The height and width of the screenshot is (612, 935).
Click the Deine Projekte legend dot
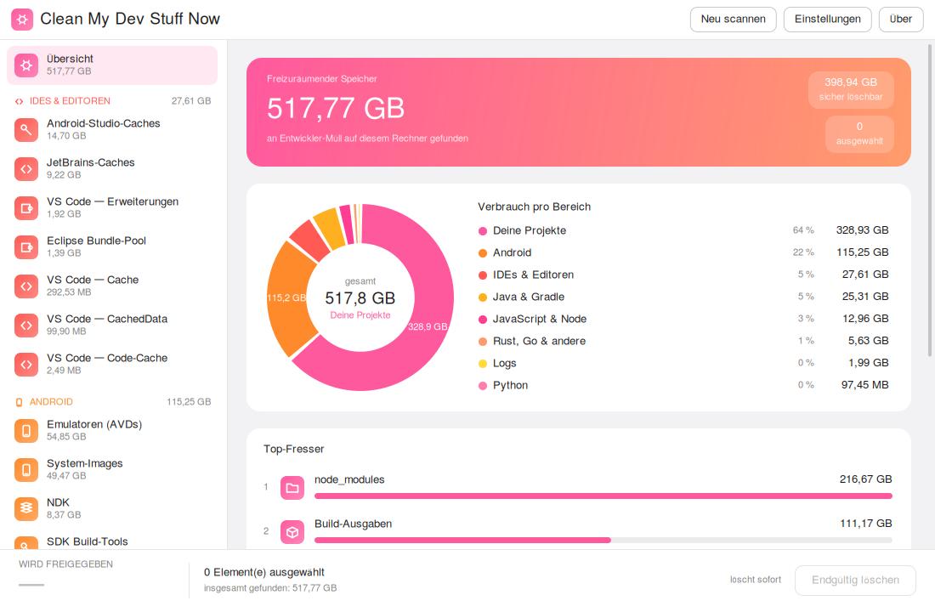click(x=483, y=231)
